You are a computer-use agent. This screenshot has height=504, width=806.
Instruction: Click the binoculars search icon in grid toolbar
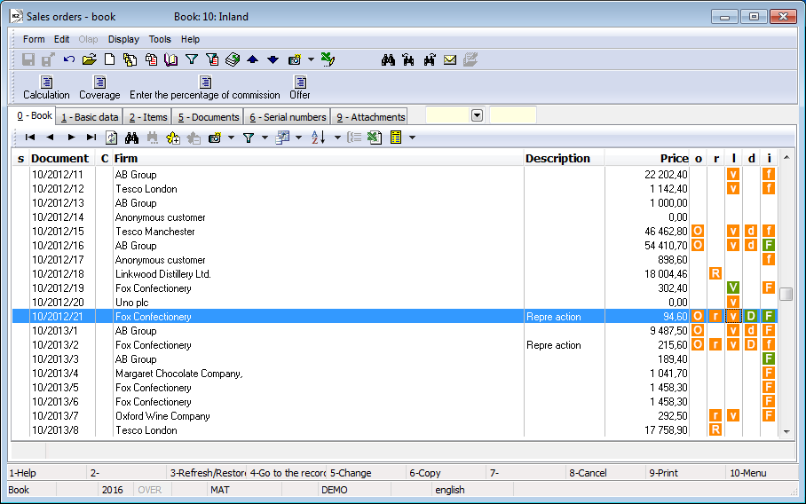click(131, 138)
